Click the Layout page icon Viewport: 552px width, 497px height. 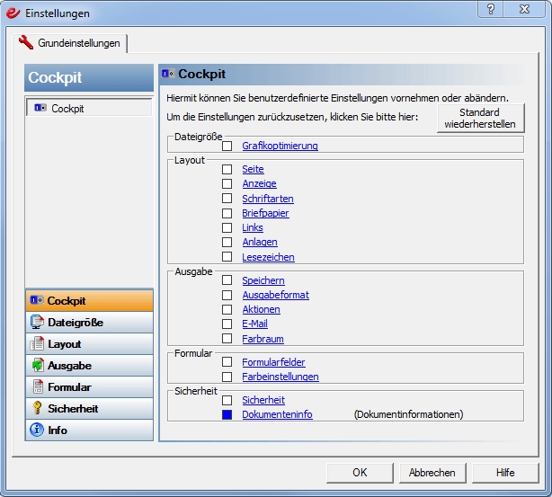37,343
